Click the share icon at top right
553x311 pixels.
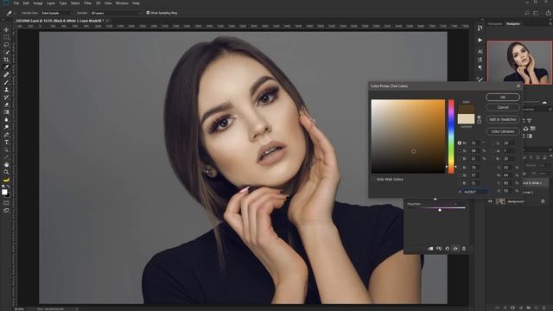point(549,13)
